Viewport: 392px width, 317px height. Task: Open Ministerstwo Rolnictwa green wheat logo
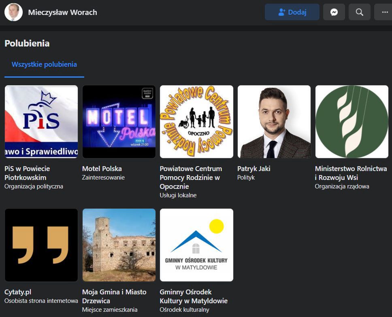(352, 122)
